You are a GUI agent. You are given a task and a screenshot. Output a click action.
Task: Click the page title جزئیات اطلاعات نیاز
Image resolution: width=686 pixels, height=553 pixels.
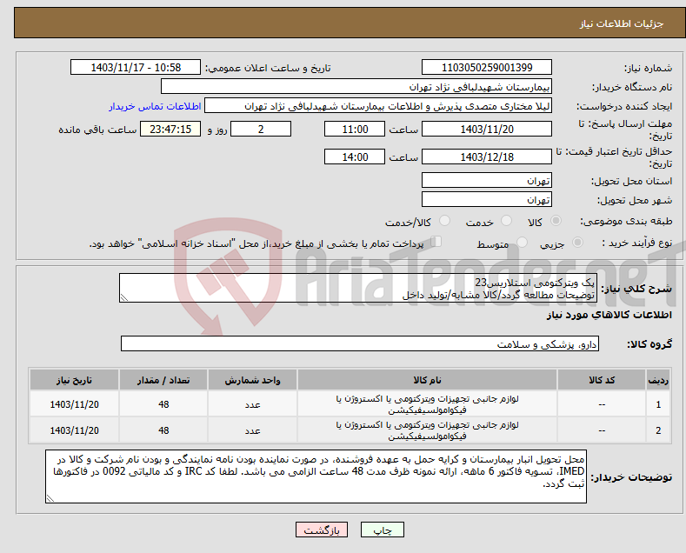[x=622, y=23]
